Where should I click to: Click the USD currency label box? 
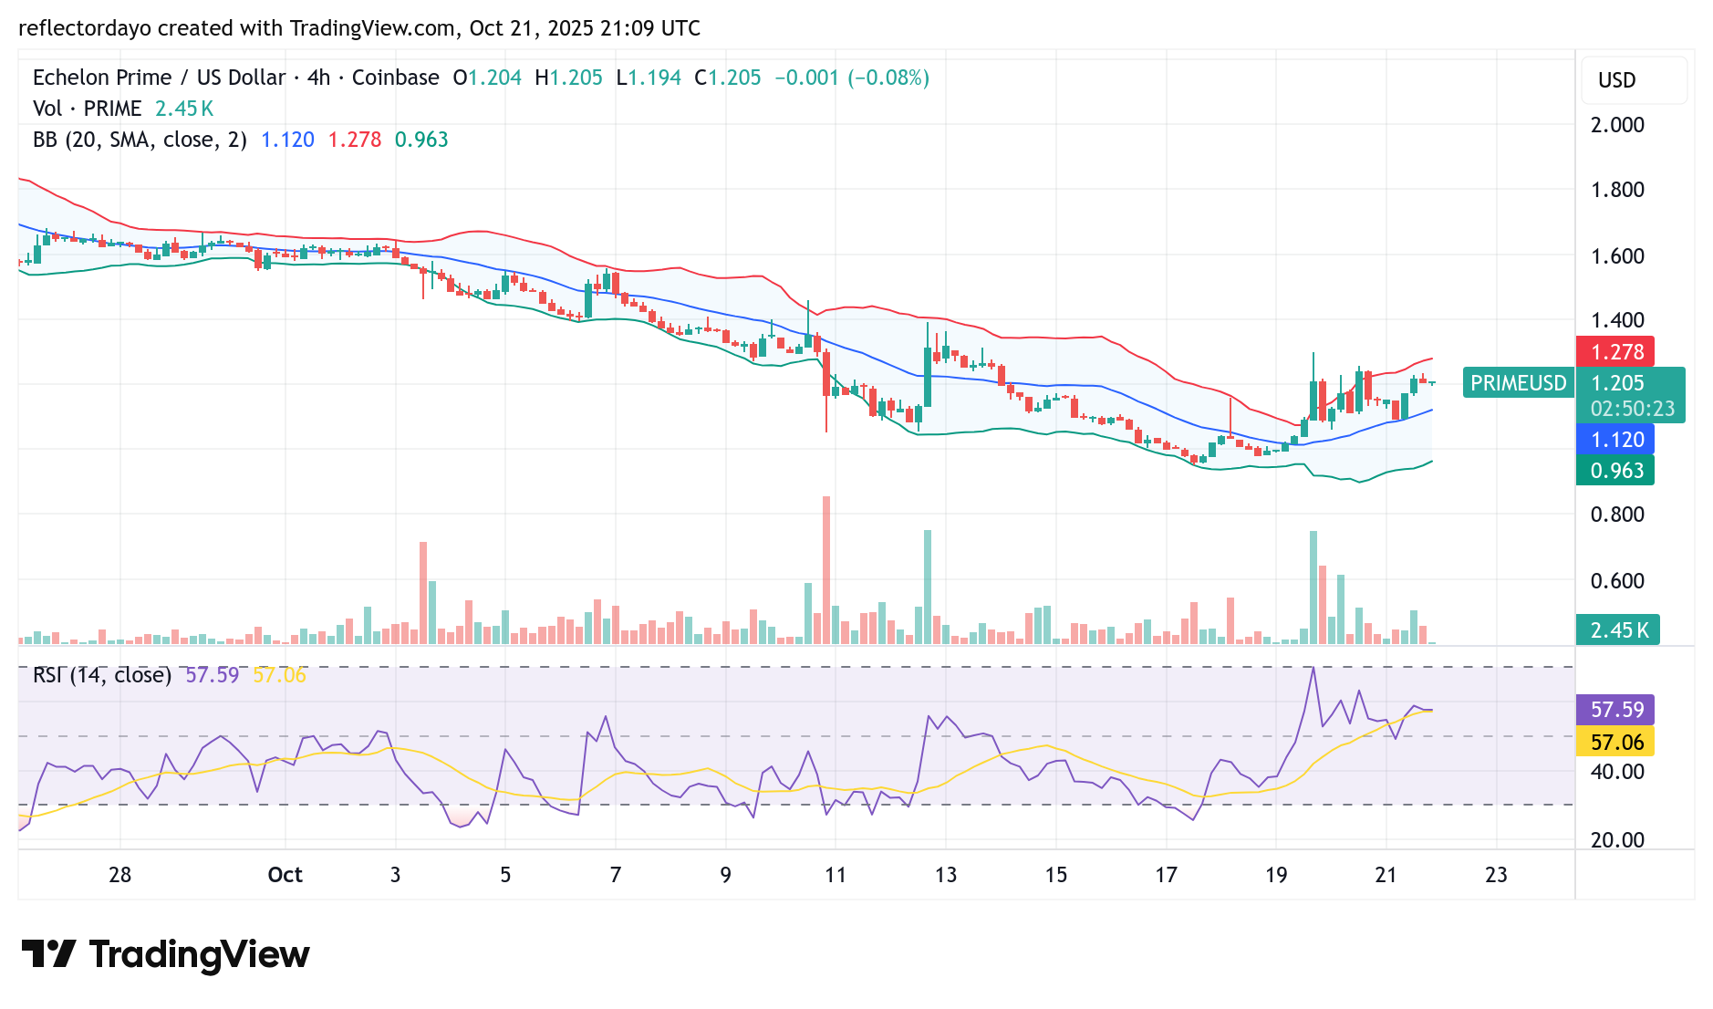pyautogui.click(x=1634, y=80)
